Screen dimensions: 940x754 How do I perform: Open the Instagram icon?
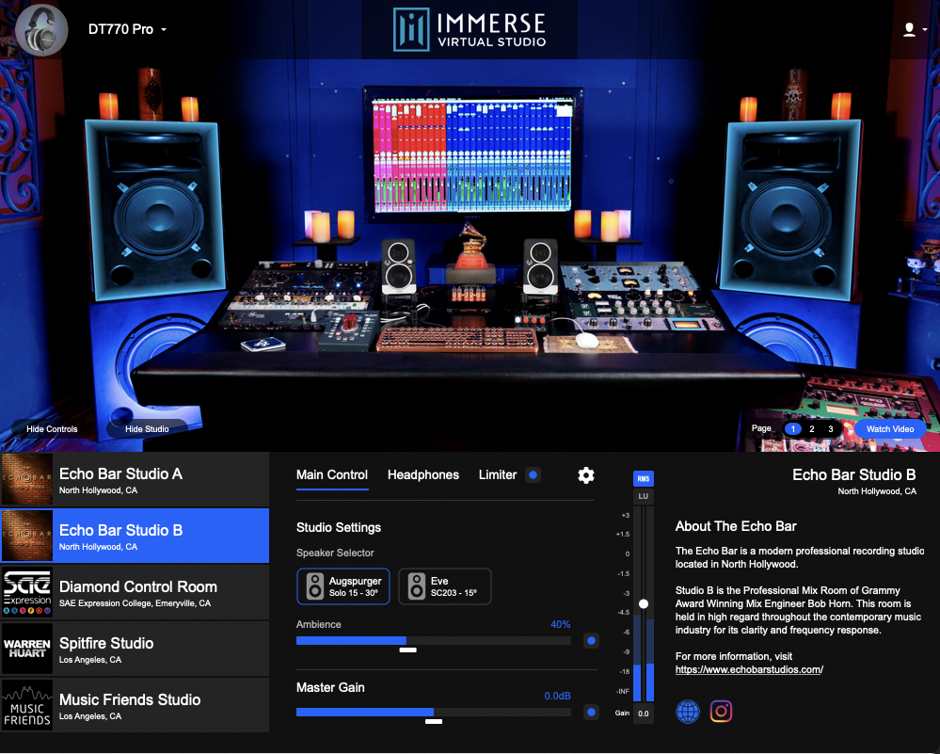click(x=721, y=712)
